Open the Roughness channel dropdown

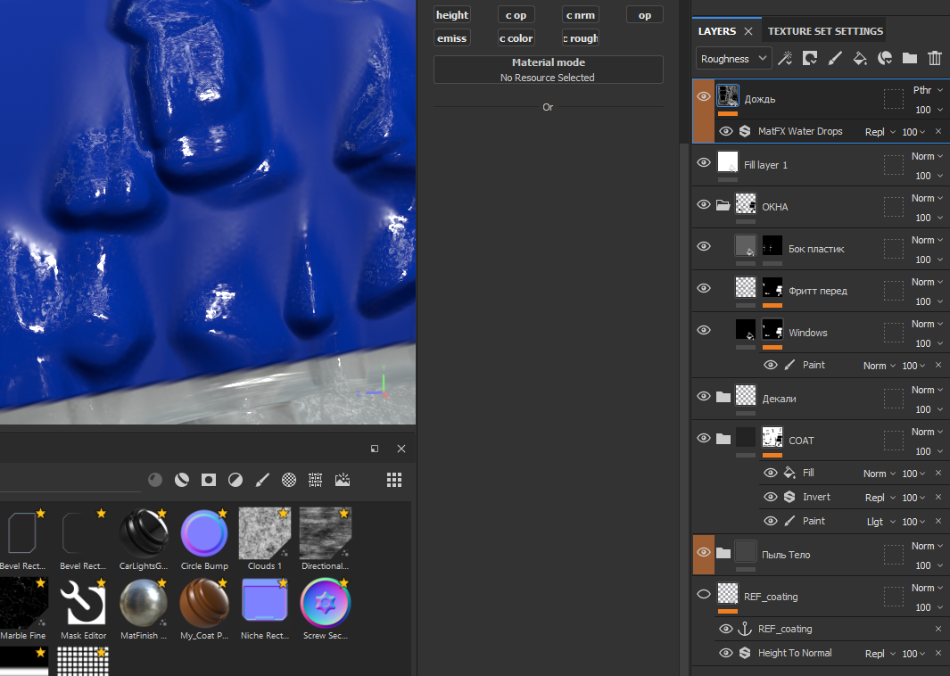pos(733,59)
